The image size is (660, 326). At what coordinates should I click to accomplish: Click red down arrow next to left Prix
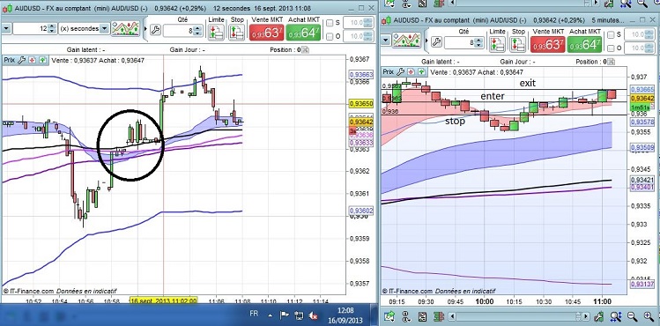(32, 60)
